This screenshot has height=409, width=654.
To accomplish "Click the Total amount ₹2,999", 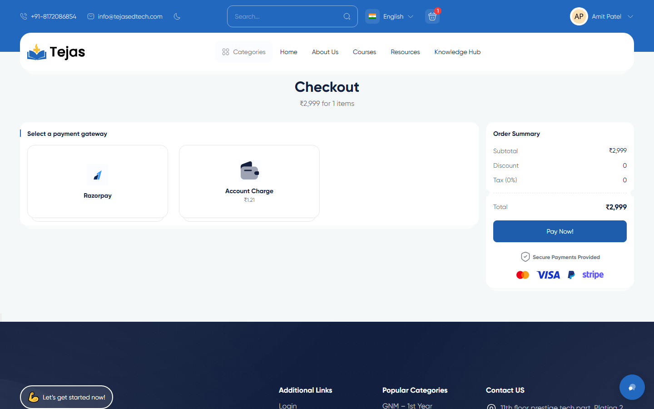I will tap(616, 207).
